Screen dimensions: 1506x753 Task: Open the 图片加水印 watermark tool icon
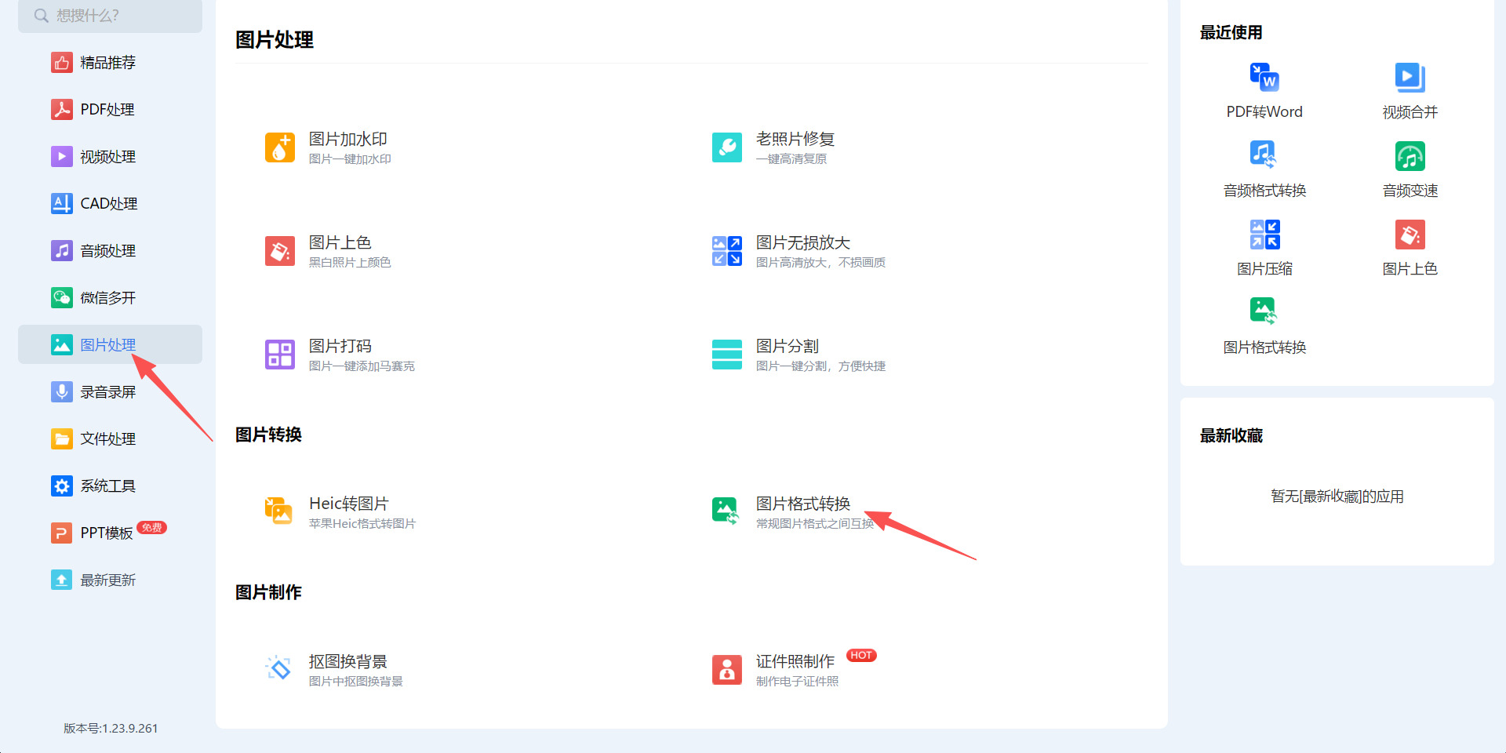click(x=280, y=147)
